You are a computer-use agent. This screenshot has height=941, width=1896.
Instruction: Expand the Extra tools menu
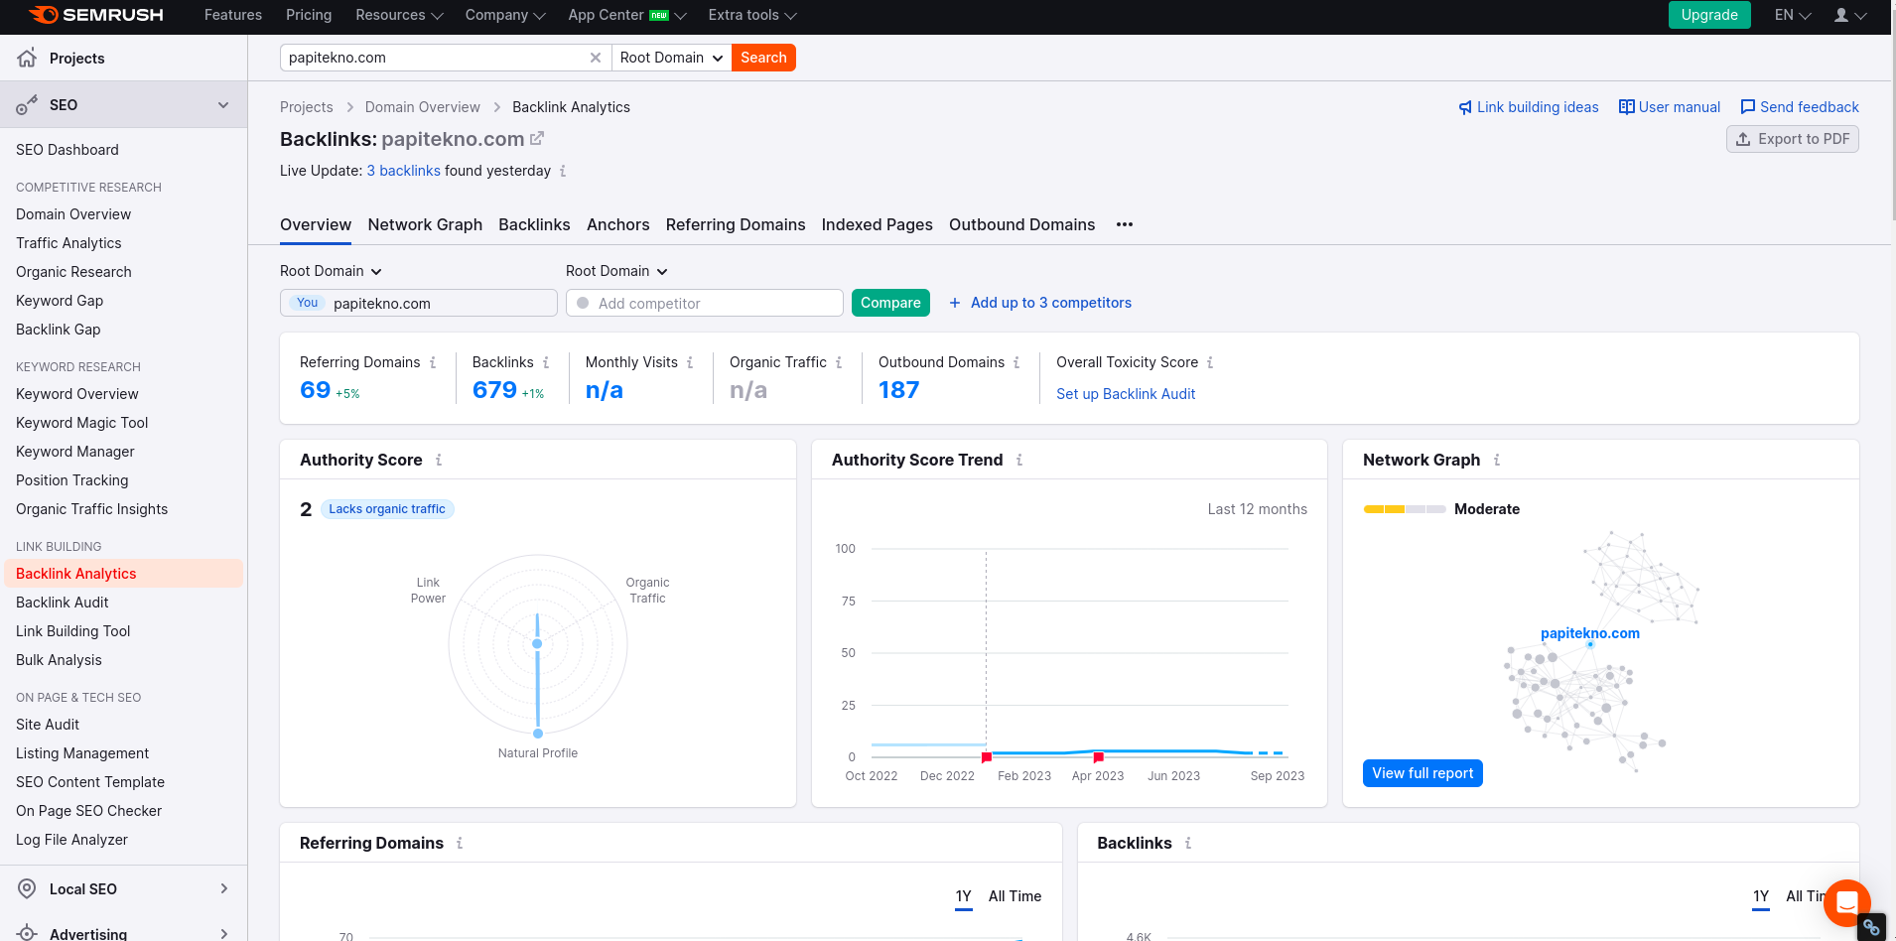point(752,15)
